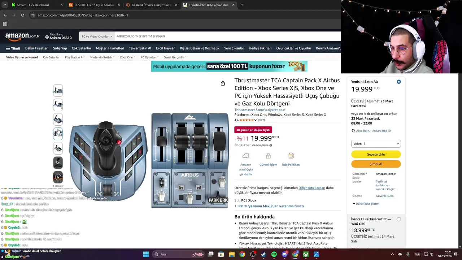Open the Sanal Gerçeklik submenu dropdown
Viewport: 462px width, 260px height.
tap(175, 57)
